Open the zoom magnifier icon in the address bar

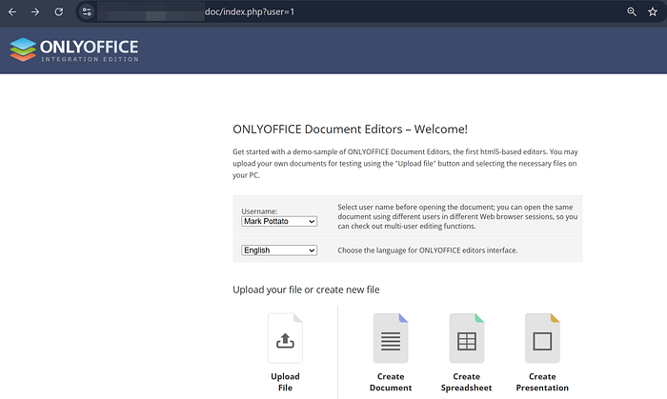632,11
